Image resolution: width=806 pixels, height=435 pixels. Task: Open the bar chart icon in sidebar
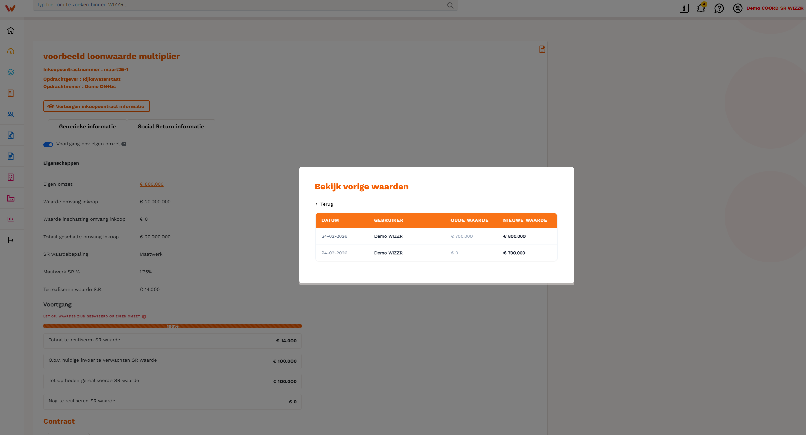click(x=11, y=219)
